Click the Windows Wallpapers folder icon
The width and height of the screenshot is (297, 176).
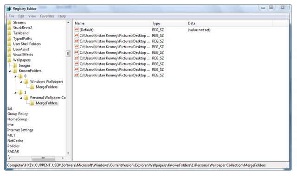[x=26, y=82]
